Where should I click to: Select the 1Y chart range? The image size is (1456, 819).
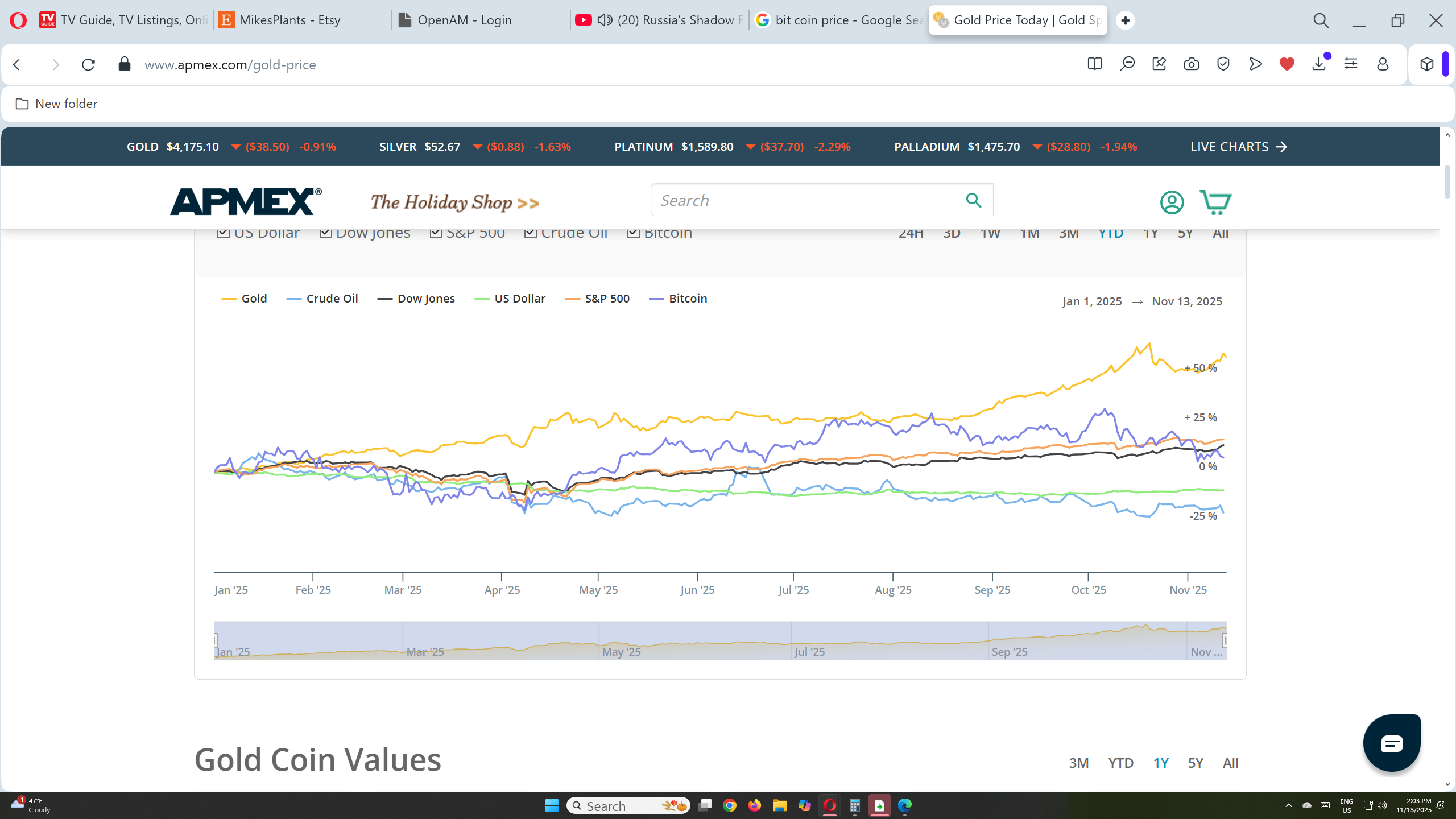click(1150, 233)
